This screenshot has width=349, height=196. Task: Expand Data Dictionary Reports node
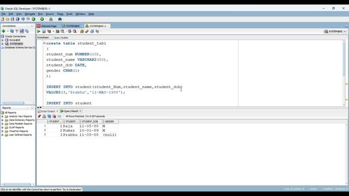(x=2, y=120)
